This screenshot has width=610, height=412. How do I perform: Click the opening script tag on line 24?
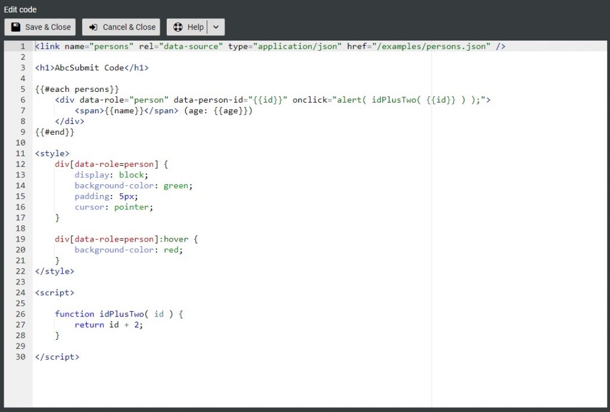[x=54, y=292]
